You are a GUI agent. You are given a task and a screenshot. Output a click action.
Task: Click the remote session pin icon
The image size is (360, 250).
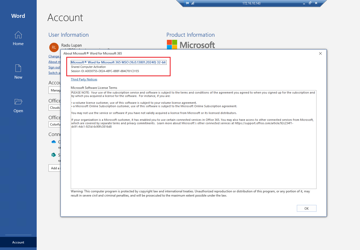[187, 3]
